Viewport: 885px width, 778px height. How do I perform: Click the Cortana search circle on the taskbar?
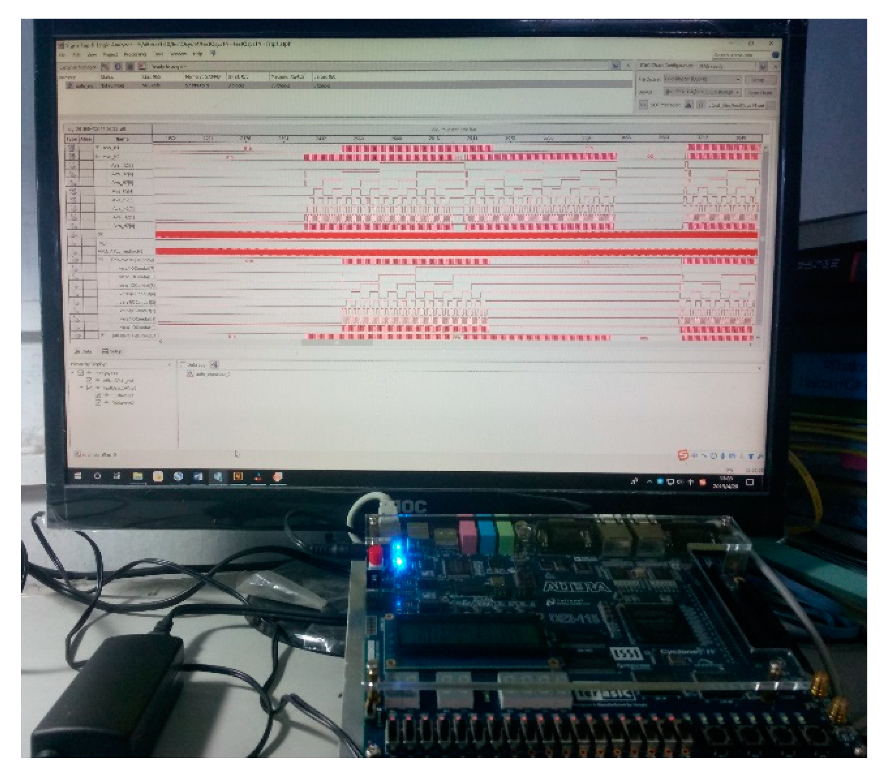click(97, 476)
